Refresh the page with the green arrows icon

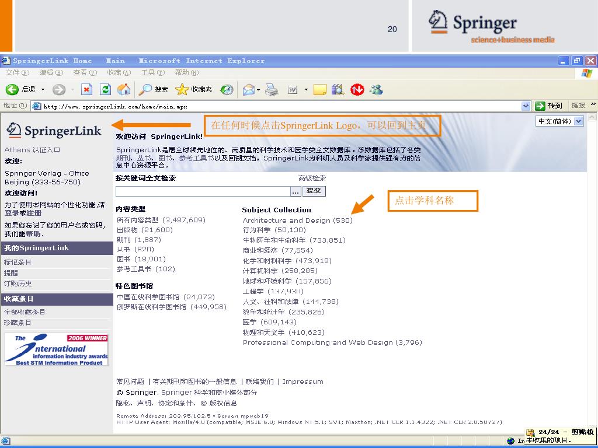[105, 89]
